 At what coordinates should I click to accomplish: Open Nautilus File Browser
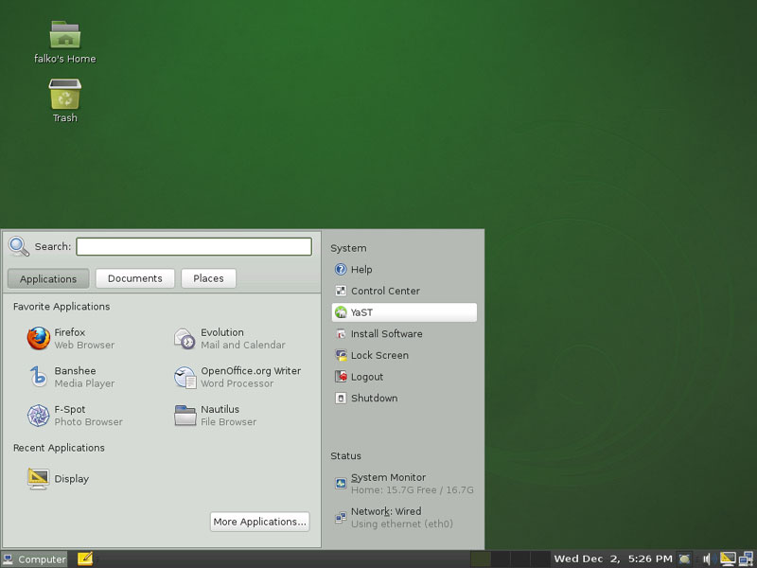tap(216, 416)
